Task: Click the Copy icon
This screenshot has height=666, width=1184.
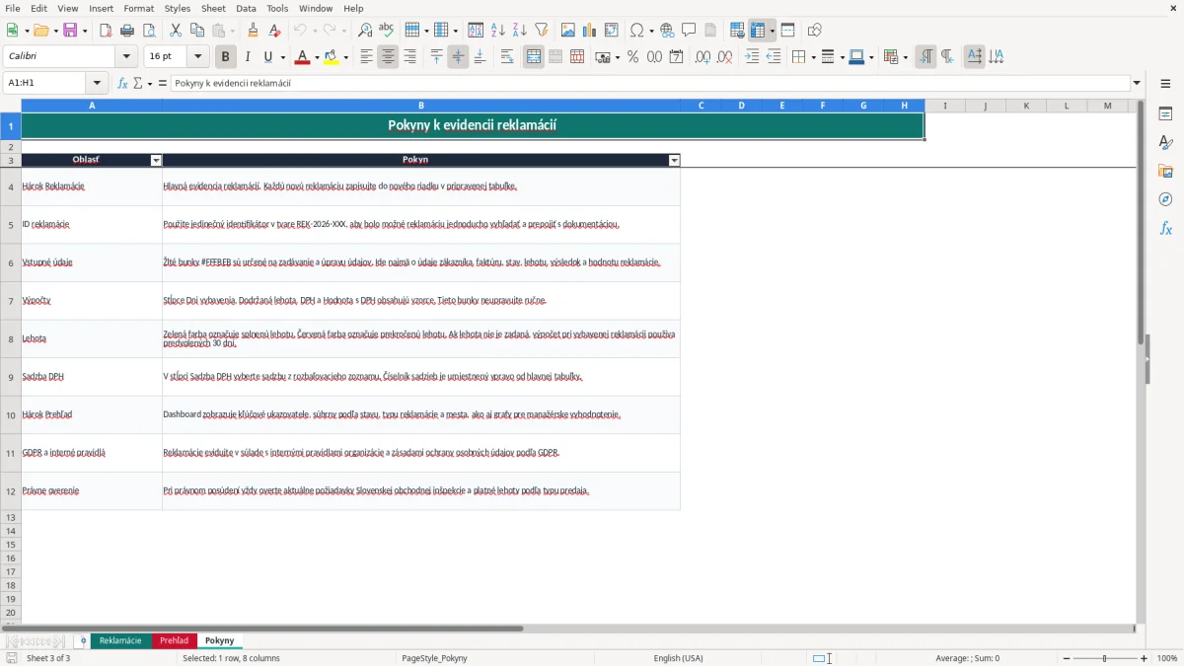Action: coord(197,31)
